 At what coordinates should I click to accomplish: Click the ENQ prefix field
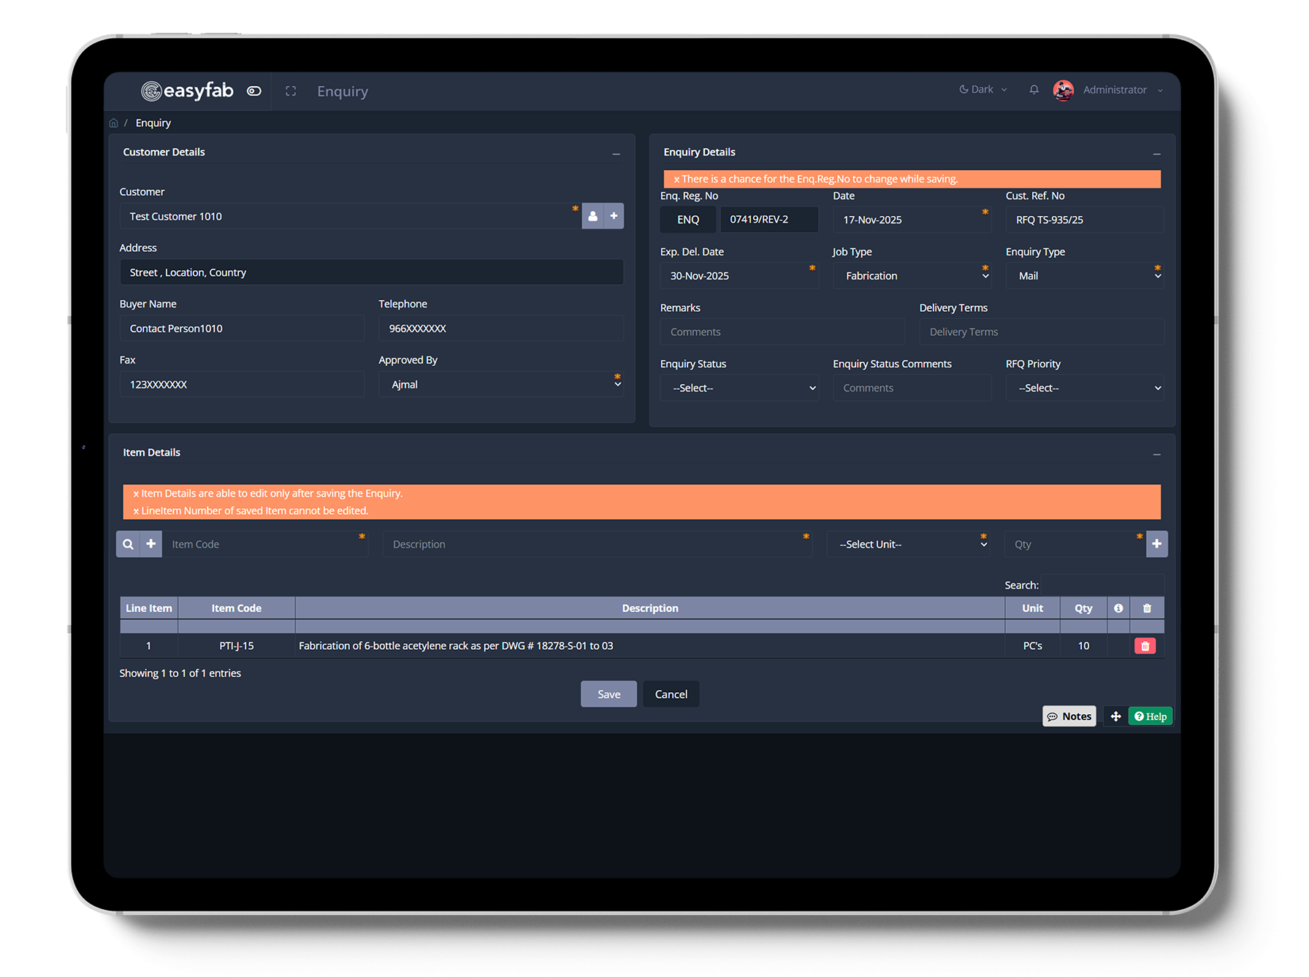tap(688, 220)
